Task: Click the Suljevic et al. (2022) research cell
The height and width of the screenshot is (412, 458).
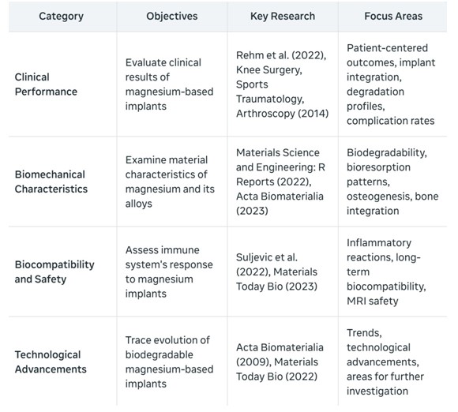Action: coord(276,272)
